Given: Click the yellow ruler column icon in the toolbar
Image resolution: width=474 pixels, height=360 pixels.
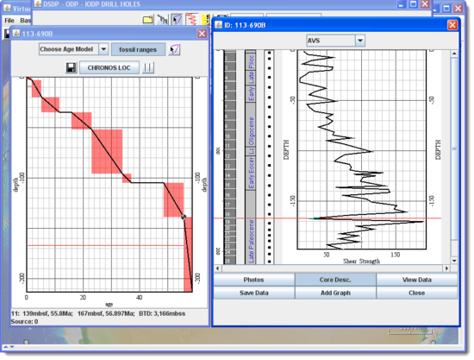Looking at the screenshot, I should (x=206, y=19).
